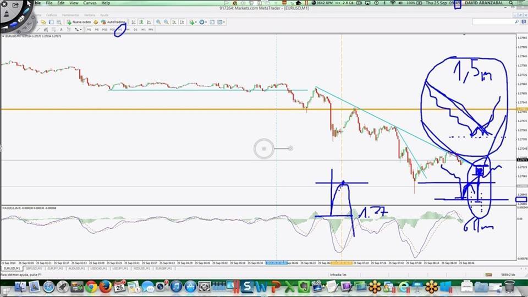Click the zoom in magnifier icon
528x297 pixels.
point(158,22)
